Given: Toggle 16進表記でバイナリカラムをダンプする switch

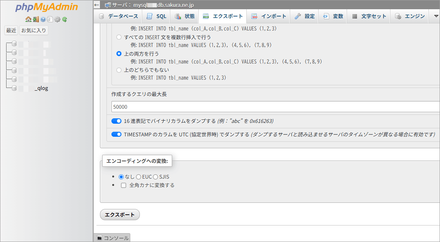Looking at the screenshot, I should [116, 121].
